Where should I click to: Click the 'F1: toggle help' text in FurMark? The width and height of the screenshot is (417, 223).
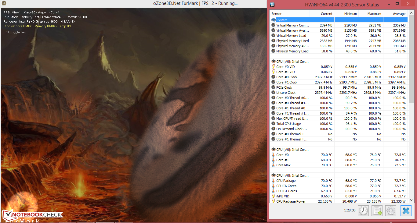16,32
